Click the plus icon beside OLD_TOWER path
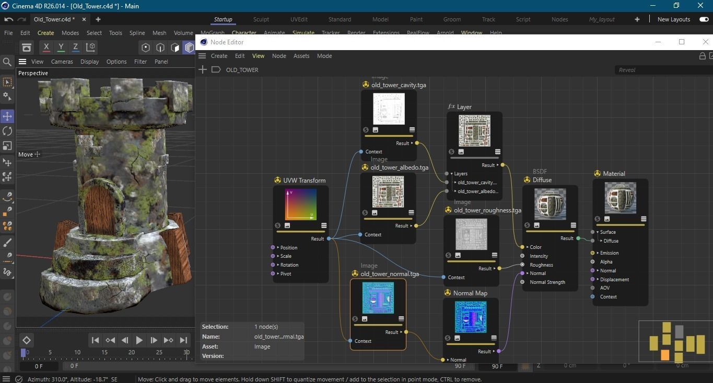This screenshot has height=383, width=713. pyautogui.click(x=203, y=69)
